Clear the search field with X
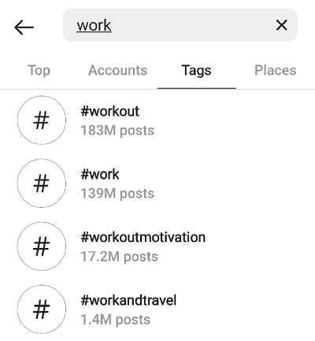Screen dimensions: 315x341 coord(281,25)
